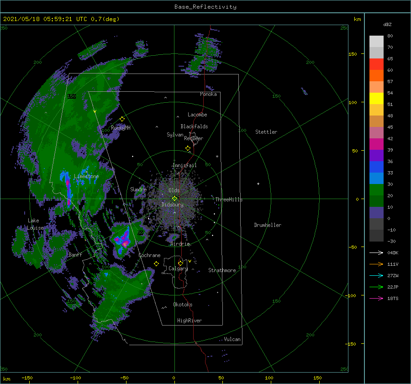The width and height of the screenshot is (411, 384).
Task: Click the Sundre label
Action: pyautogui.click(x=138, y=189)
